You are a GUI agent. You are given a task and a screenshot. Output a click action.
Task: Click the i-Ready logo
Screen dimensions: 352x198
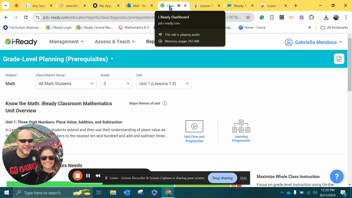(21, 42)
